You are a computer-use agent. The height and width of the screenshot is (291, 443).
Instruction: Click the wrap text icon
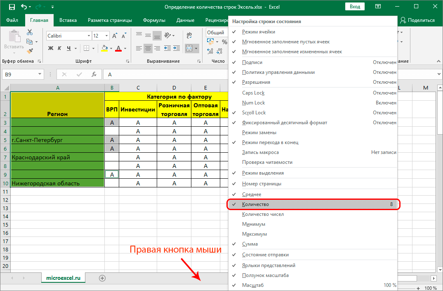tap(189, 36)
